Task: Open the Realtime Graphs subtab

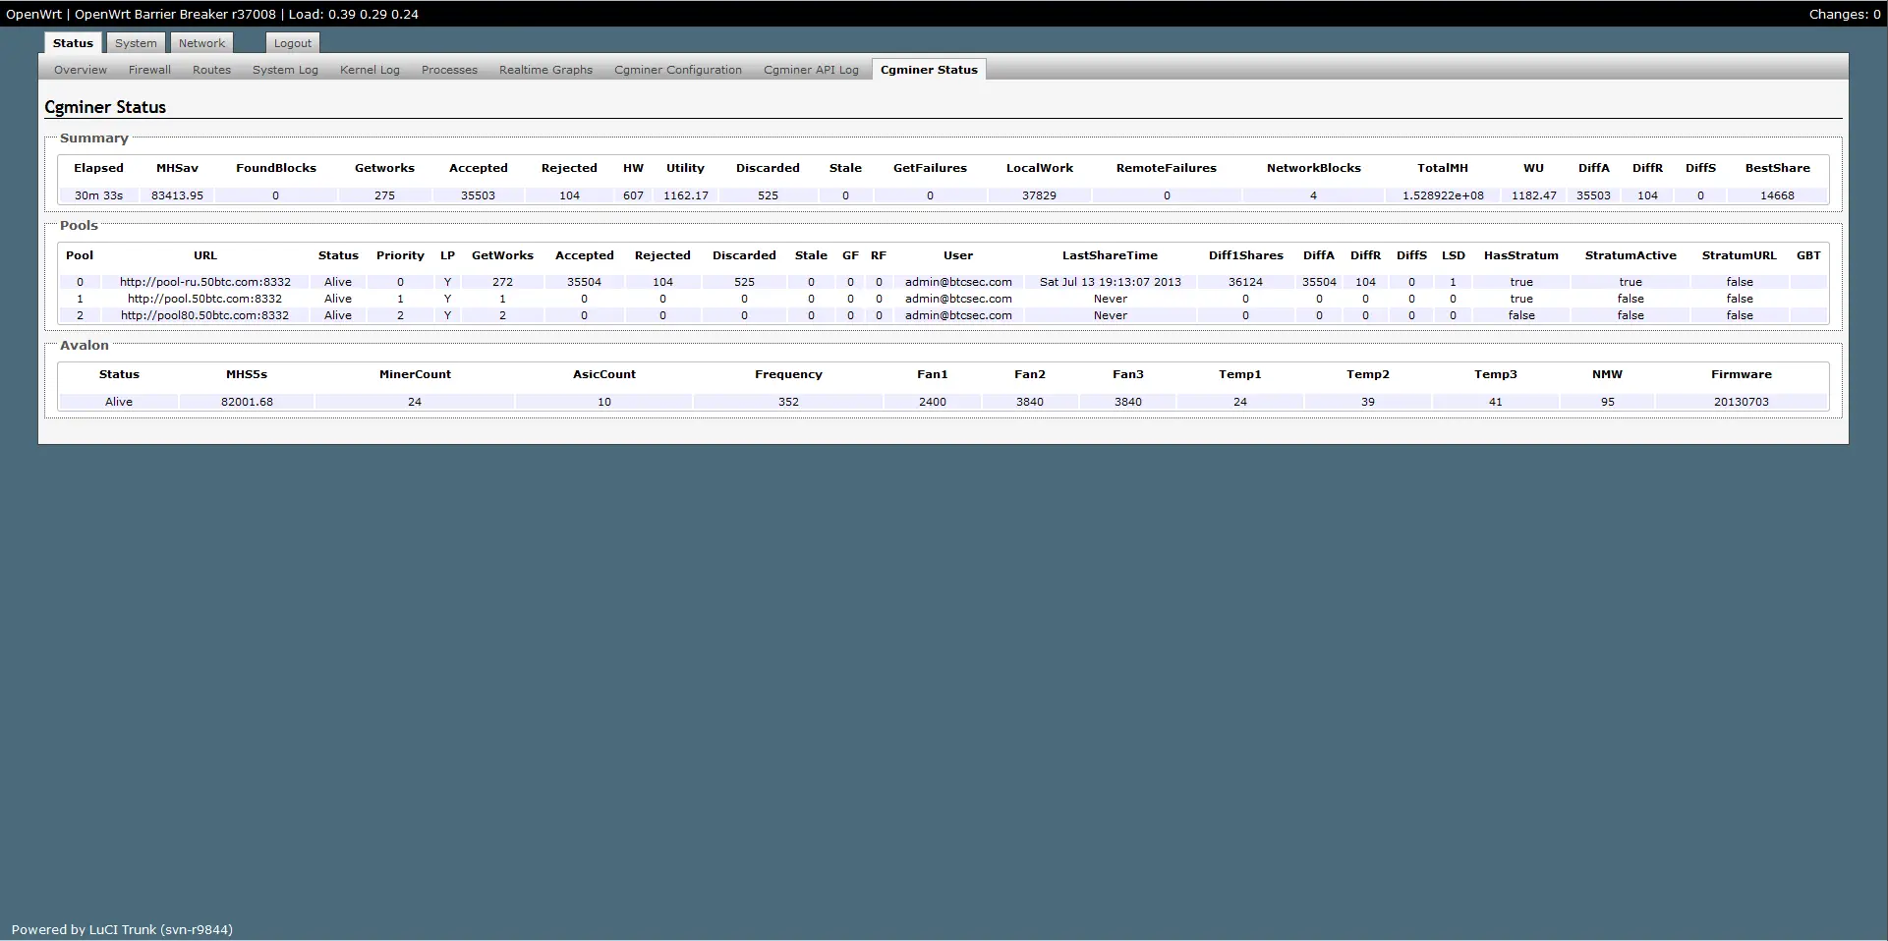Action: (545, 70)
